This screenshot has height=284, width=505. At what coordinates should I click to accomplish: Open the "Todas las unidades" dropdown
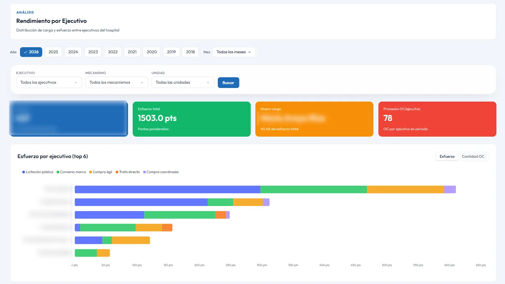(x=183, y=82)
